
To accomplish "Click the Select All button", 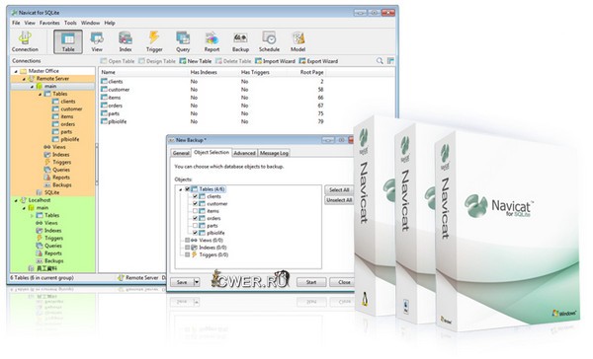I will [339, 190].
